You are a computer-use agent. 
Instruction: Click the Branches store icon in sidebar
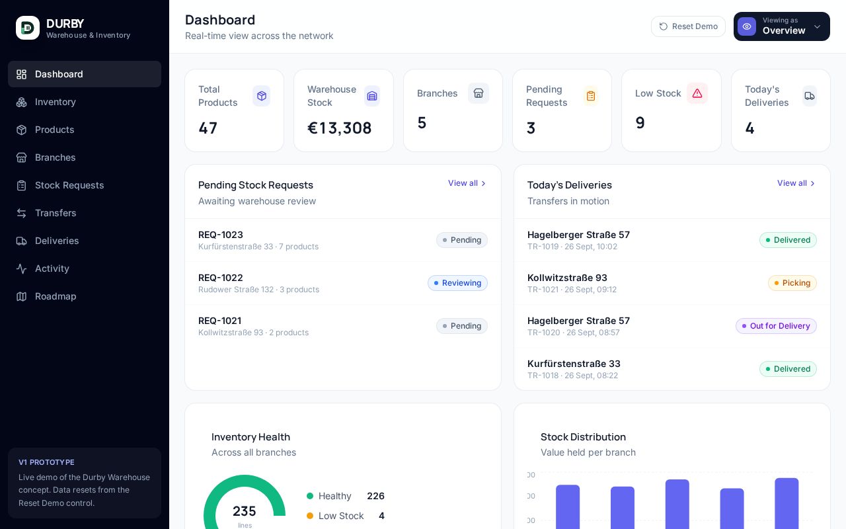pyautogui.click(x=22, y=157)
